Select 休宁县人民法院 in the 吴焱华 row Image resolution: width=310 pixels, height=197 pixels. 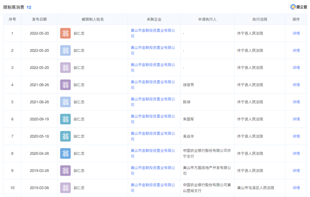click(x=250, y=136)
